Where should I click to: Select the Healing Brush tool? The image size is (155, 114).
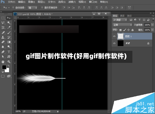coord(3,33)
